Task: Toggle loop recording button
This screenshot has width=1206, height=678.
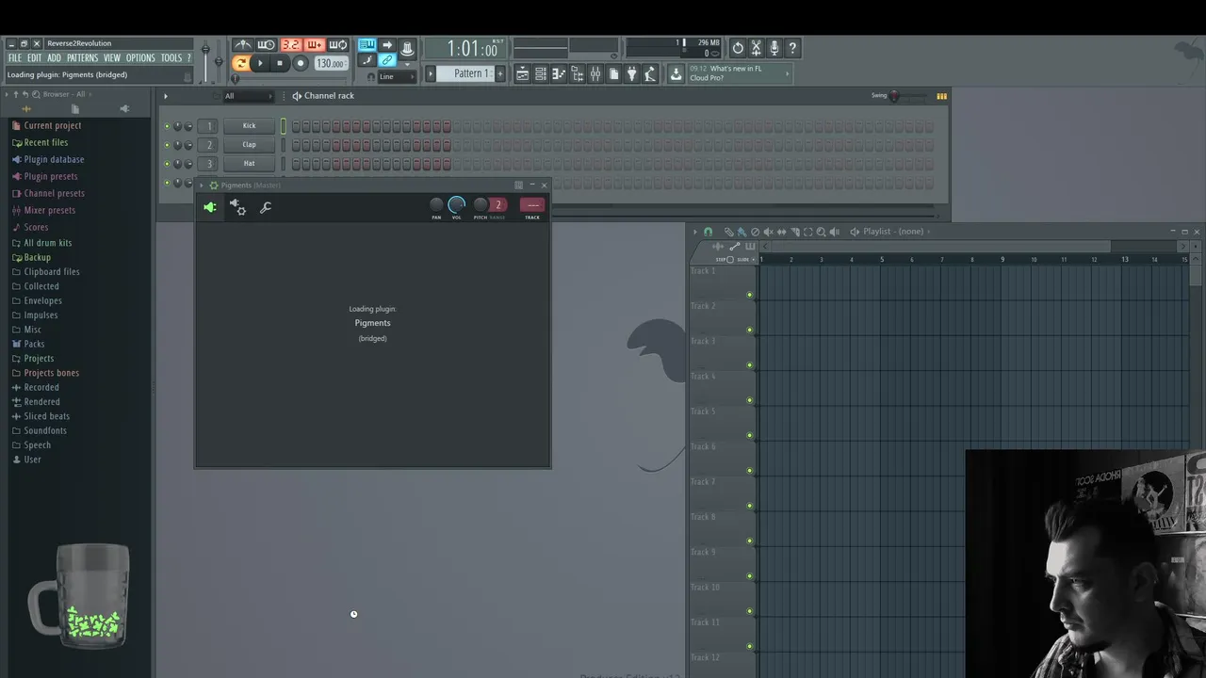Action: 337,44
